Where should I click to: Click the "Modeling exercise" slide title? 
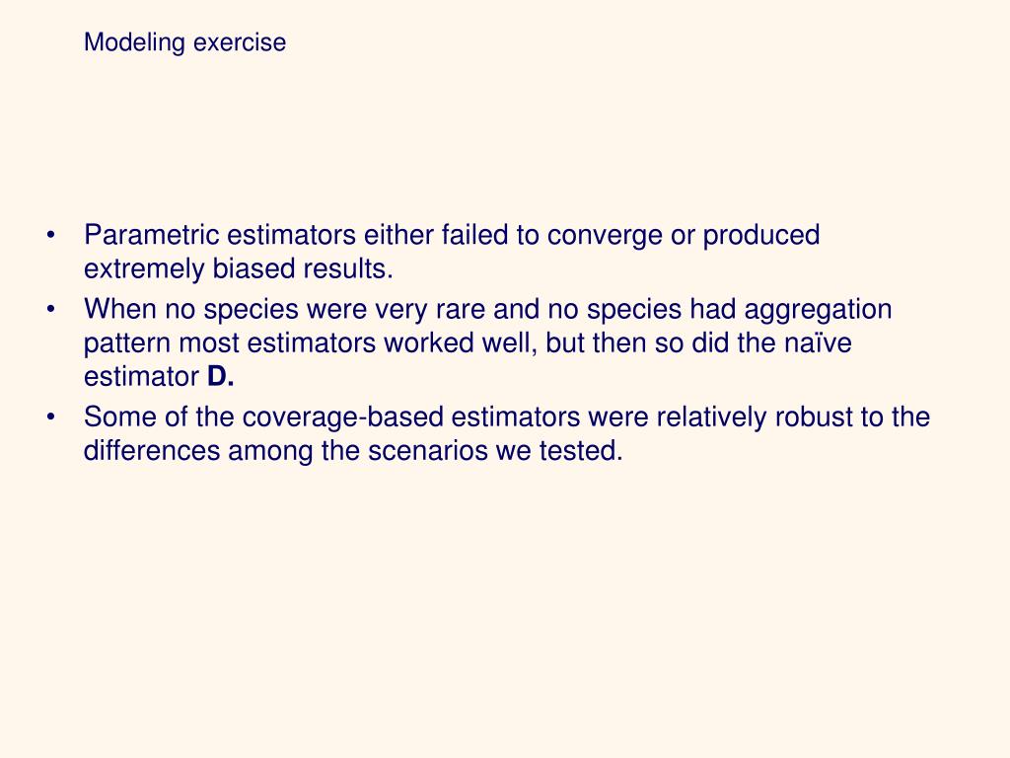pos(184,42)
